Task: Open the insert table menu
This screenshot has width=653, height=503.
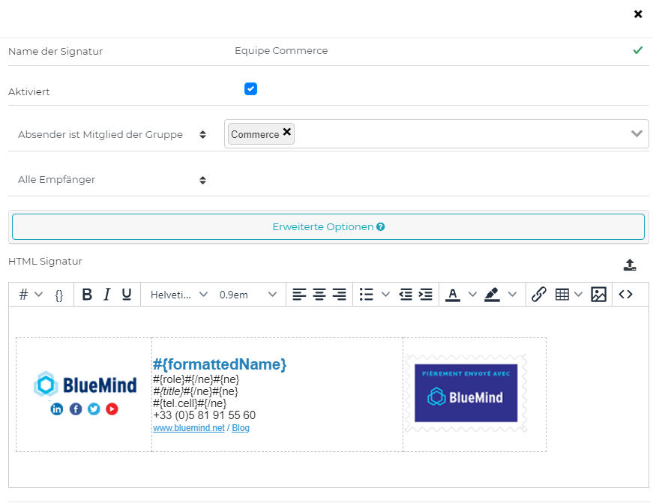Action: click(x=568, y=295)
